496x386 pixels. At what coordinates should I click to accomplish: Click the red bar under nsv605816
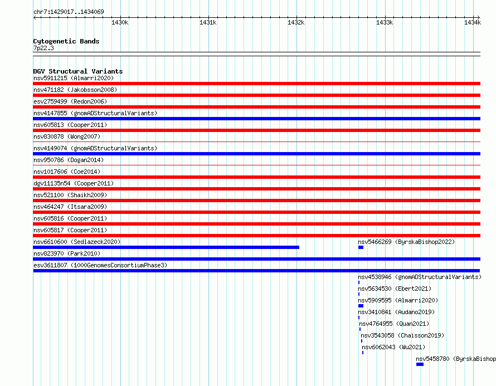pos(256,224)
